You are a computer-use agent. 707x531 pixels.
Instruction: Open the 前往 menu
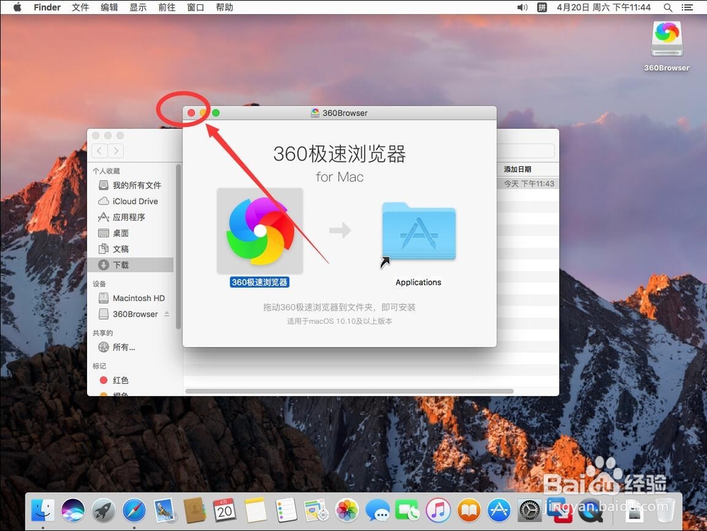pos(167,7)
